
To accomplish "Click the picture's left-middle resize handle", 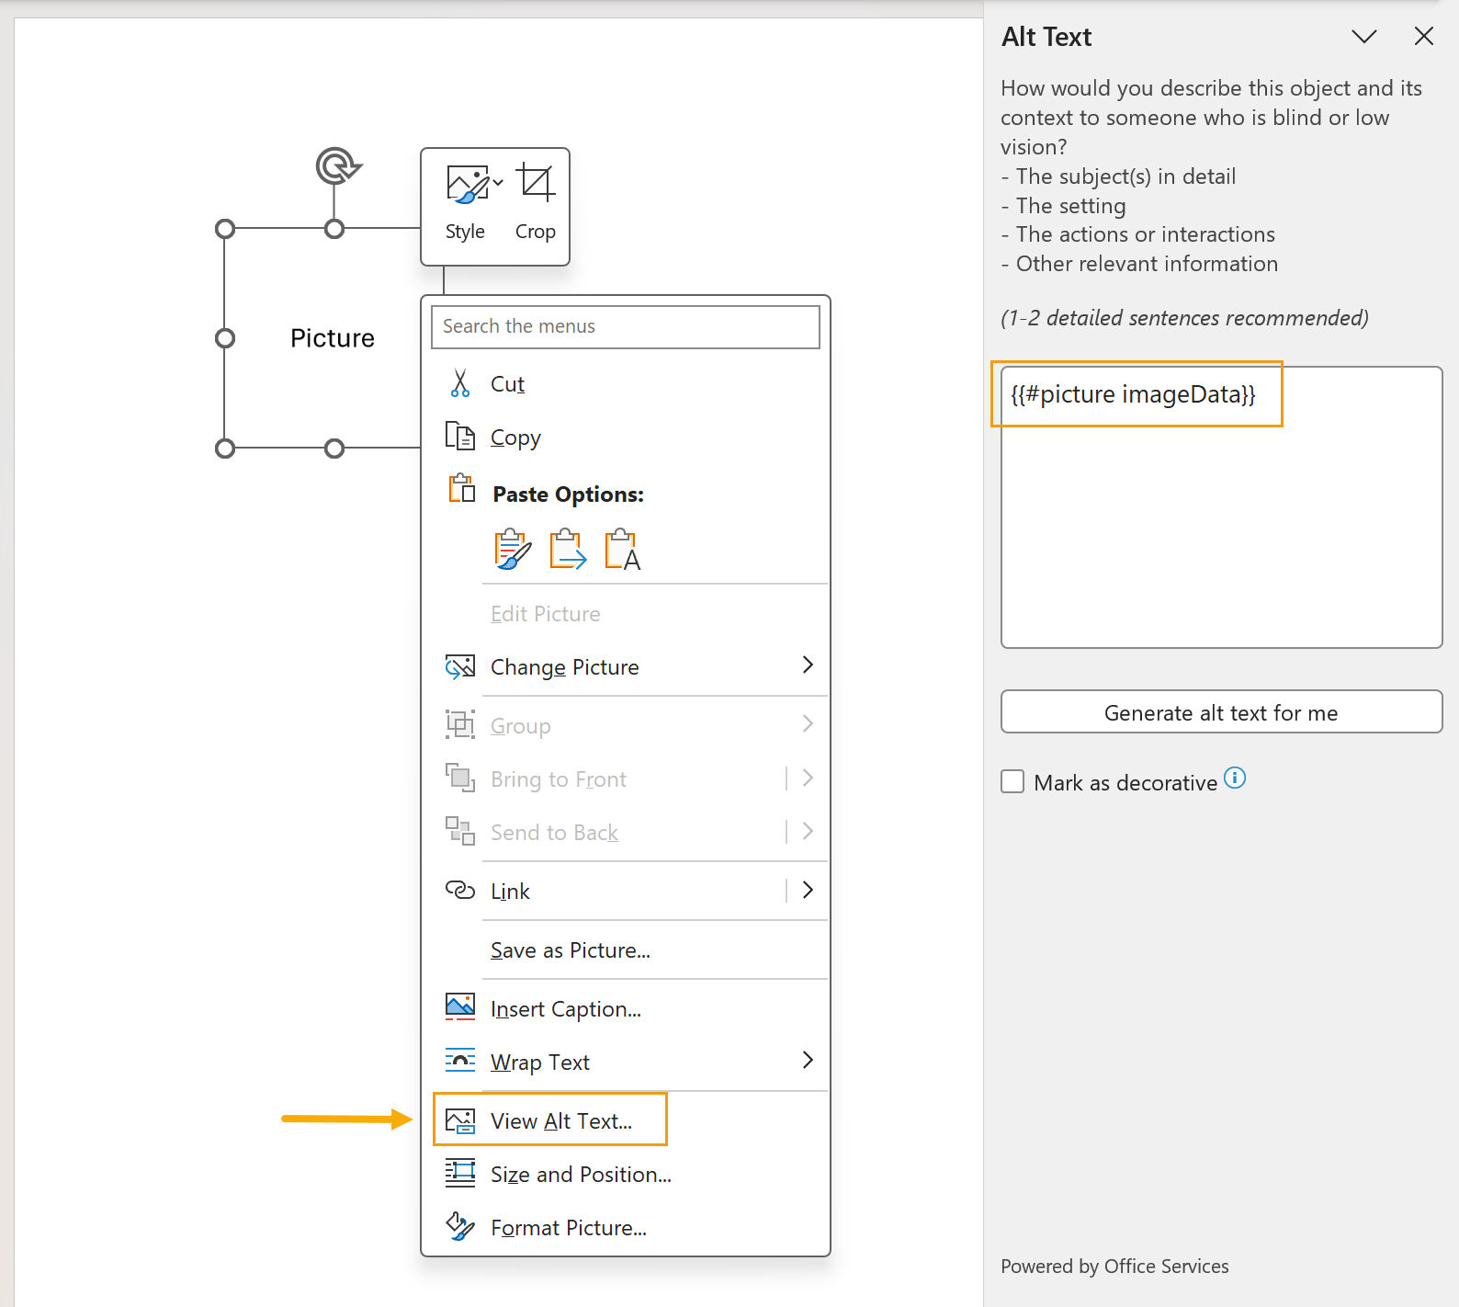I will pos(225,338).
